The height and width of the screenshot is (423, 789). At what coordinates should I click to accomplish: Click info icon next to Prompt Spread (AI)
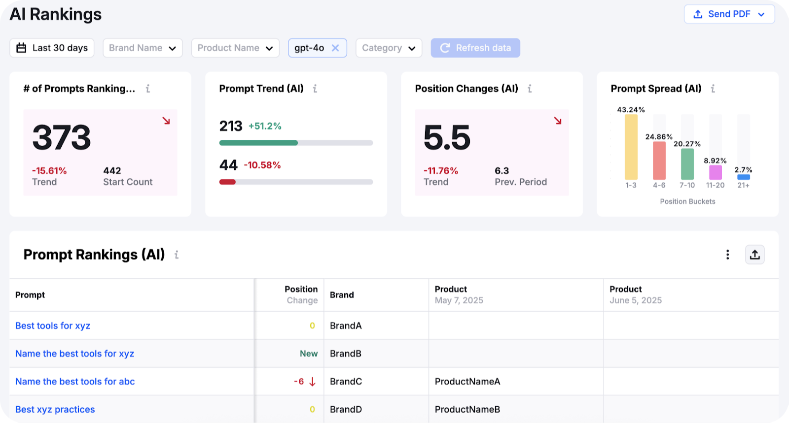tap(713, 89)
